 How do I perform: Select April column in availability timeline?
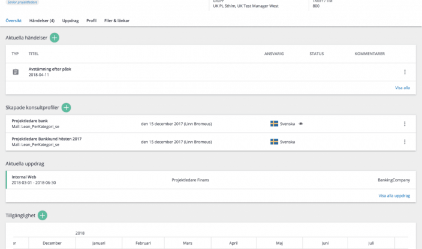[233, 243]
